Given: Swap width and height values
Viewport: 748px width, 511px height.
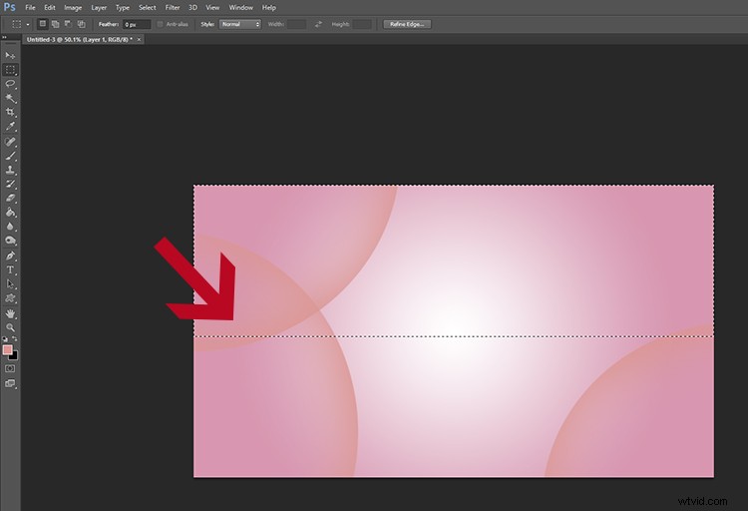Looking at the screenshot, I should [x=319, y=24].
